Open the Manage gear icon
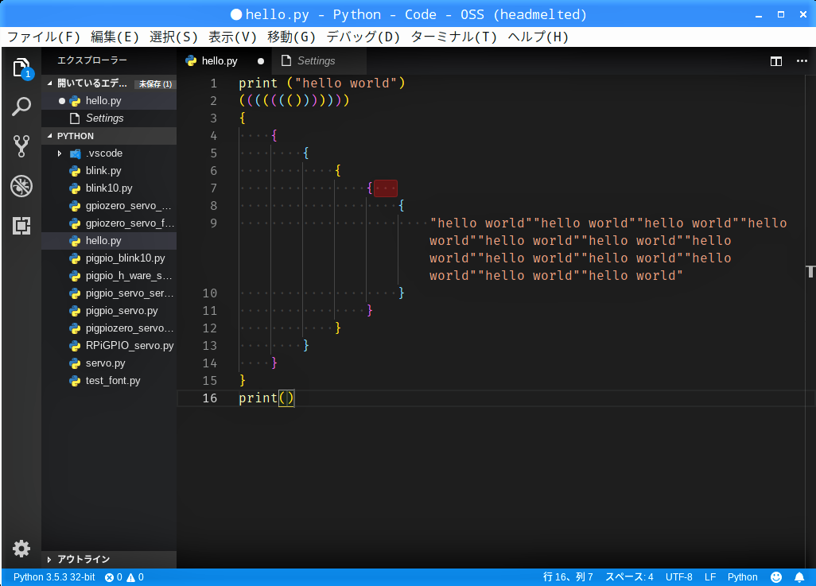816x586 pixels. pos(21,549)
